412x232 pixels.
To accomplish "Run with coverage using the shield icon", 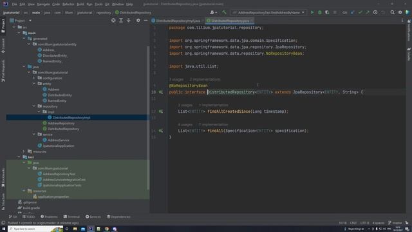I will (327, 12).
